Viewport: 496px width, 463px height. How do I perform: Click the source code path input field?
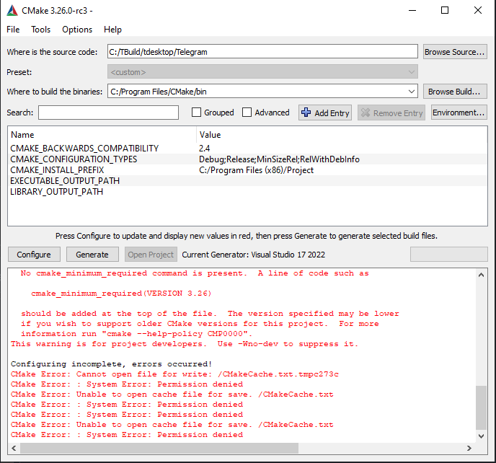coord(262,52)
